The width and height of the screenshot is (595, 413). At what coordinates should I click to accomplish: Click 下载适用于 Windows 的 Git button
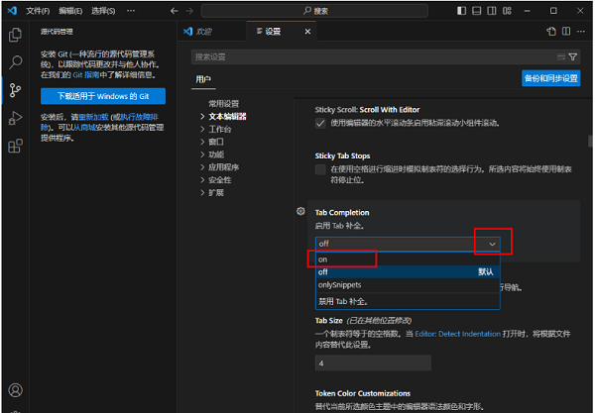tap(103, 96)
